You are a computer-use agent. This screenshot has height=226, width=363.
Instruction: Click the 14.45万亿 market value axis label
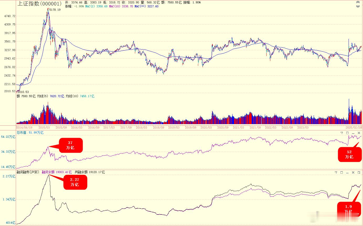[8, 167]
